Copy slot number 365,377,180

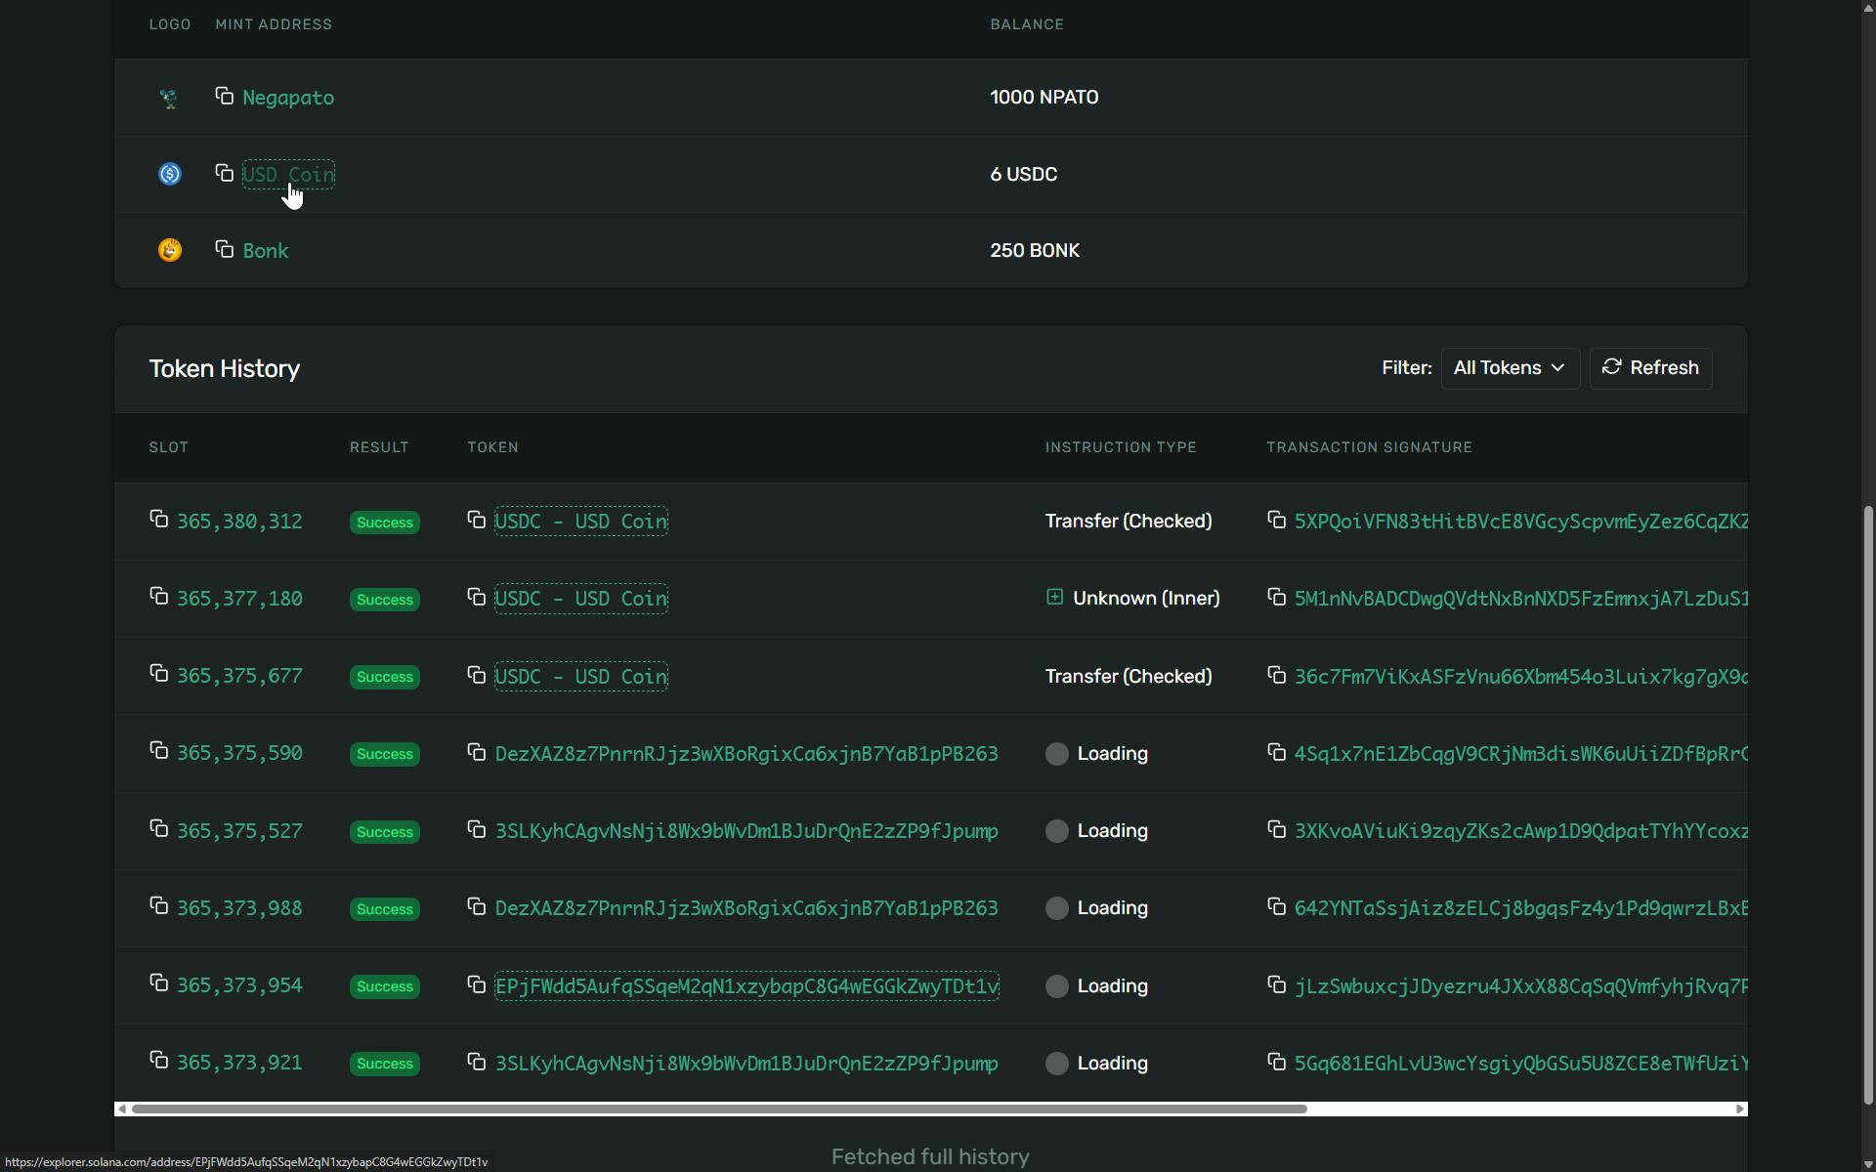tap(158, 596)
